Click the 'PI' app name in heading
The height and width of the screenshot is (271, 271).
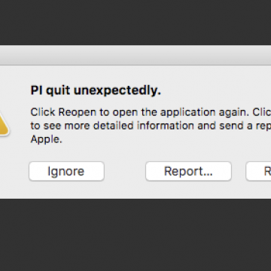click(37, 90)
